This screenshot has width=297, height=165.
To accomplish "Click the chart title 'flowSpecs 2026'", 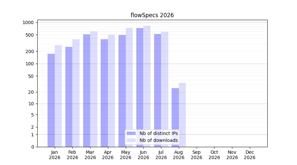I will point(152,15).
